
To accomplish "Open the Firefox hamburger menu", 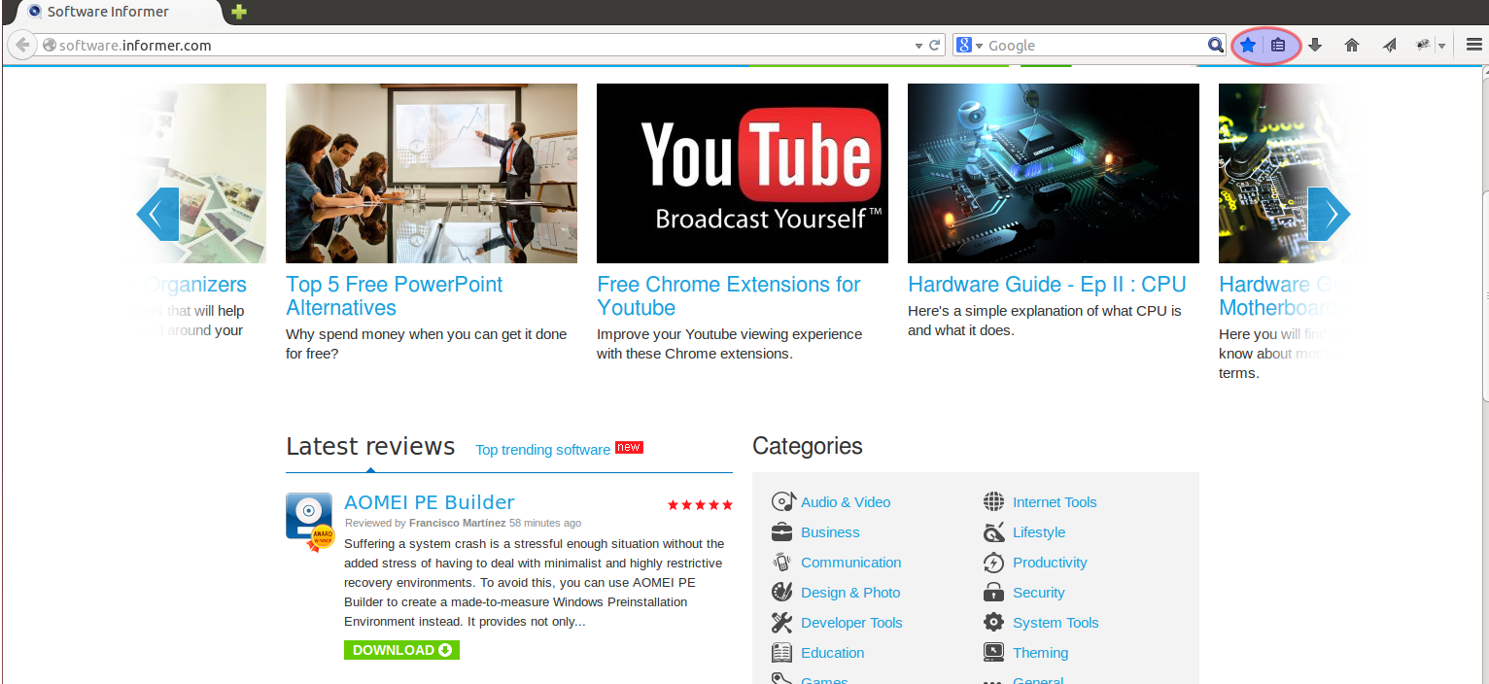I will click(1473, 45).
